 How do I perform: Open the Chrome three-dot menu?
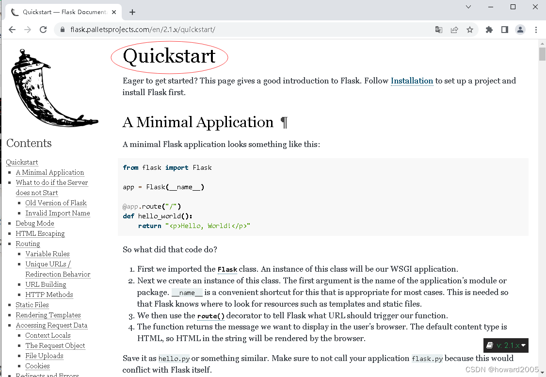(x=536, y=30)
